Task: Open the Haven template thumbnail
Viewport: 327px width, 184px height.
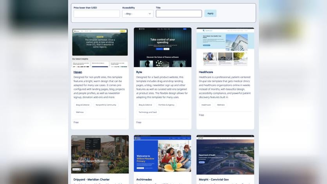Action: [100, 47]
